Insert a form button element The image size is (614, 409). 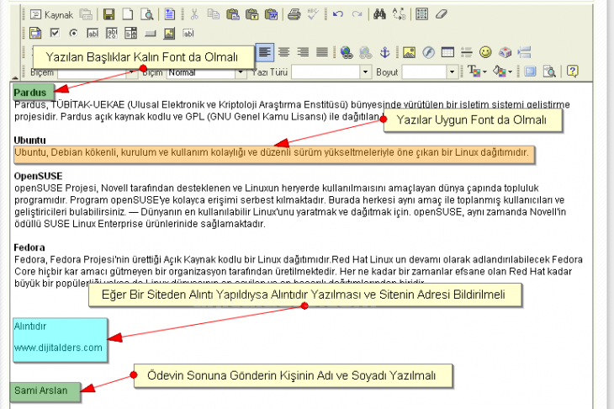click(x=151, y=34)
